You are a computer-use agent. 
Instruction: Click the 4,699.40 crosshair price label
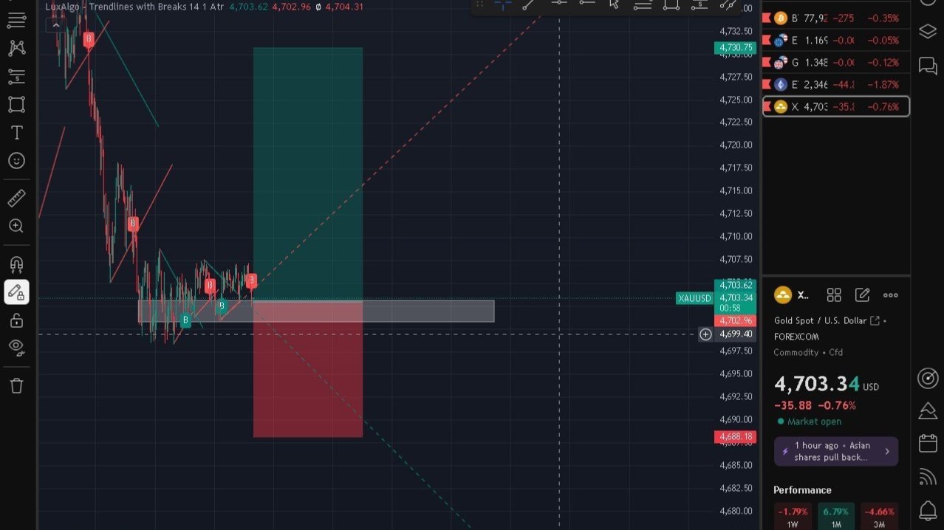coord(735,334)
